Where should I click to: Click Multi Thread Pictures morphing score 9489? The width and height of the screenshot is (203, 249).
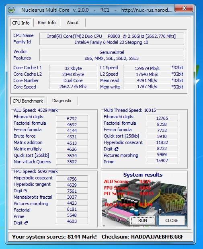tap(162, 154)
